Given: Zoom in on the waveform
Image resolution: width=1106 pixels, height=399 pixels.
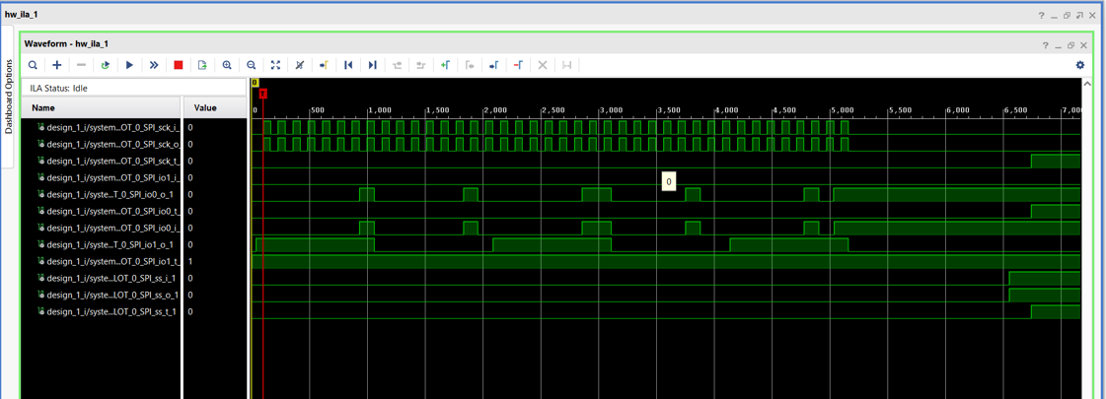Looking at the screenshot, I should [227, 65].
